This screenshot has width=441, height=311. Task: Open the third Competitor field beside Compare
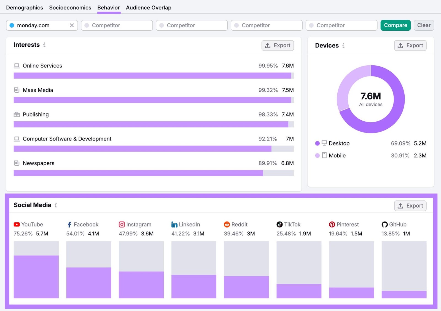(x=266, y=25)
